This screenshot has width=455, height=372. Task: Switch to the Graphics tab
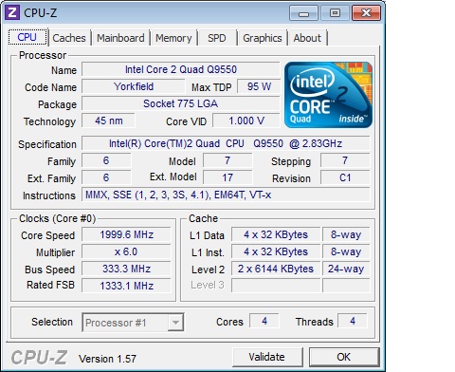click(x=263, y=38)
